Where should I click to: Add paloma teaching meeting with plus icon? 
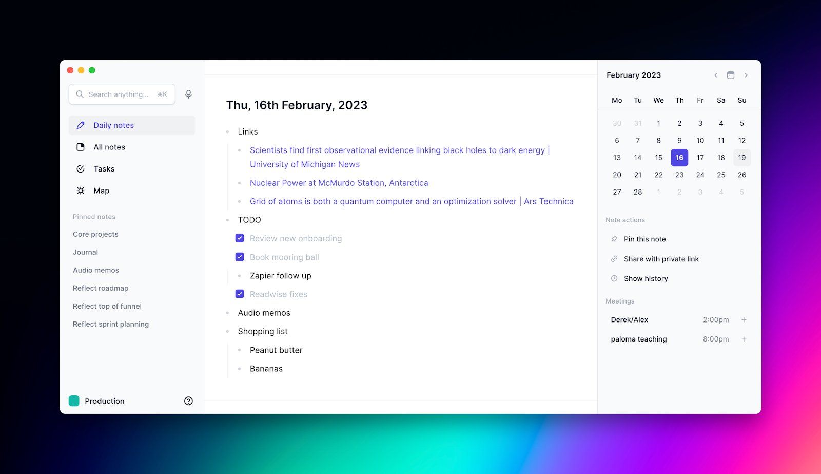click(744, 339)
